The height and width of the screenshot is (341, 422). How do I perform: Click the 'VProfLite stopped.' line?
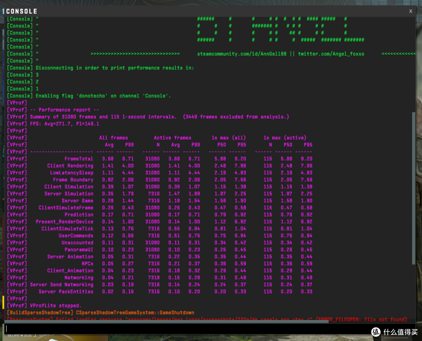tap(56, 306)
